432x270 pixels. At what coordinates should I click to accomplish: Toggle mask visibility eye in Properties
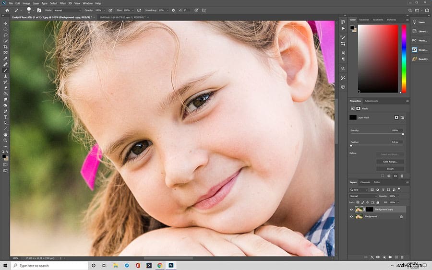click(x=396, y=176)
